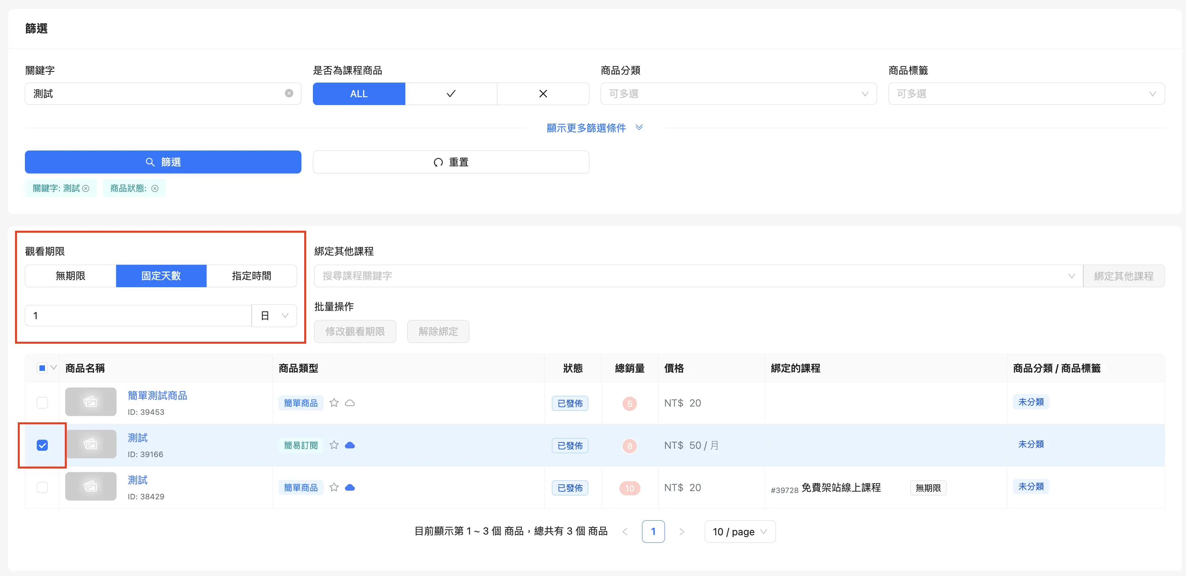
Task: Select the checkmark option for 是否為課程商品
Action: pyautogui.click(x=451, y=94)
